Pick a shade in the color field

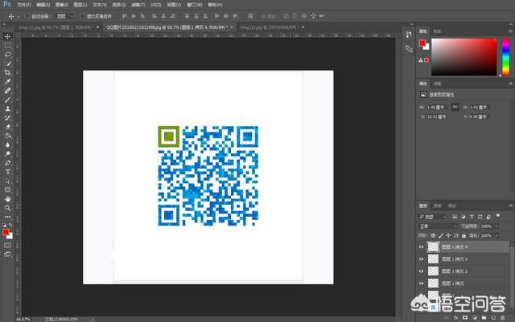[464, 57]
